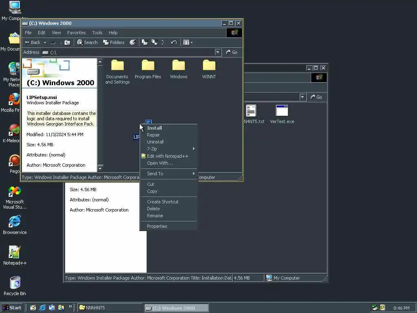Click the 8:46 PM tray clock

(x=401, y=308)
